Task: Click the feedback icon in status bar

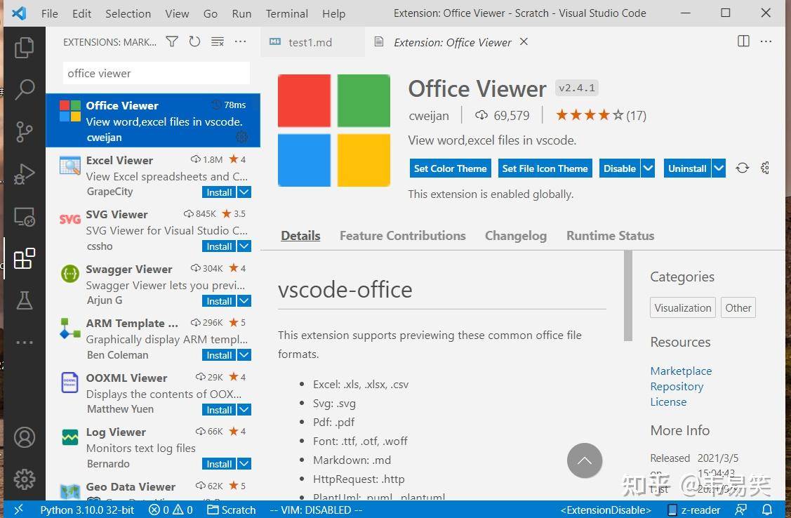Action: (741, 510)
